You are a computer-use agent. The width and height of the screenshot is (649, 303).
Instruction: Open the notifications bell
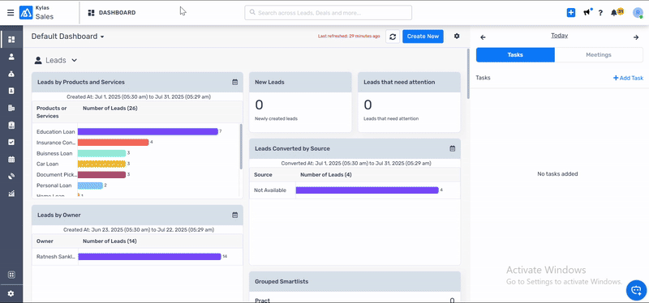tap(614, 13)
